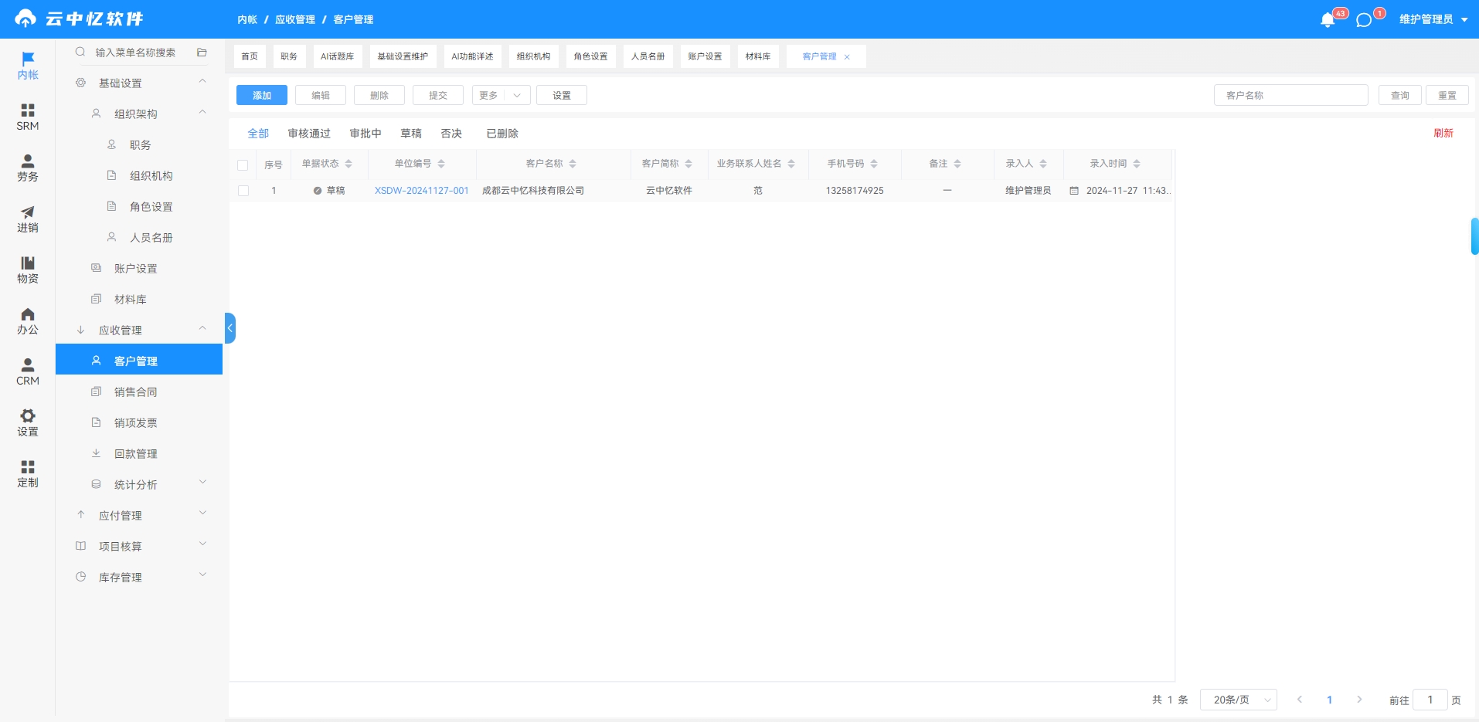Click the 客户名称 search input field
The height and width of the screenshot is (722, 1479).
tap(1291, 95)
